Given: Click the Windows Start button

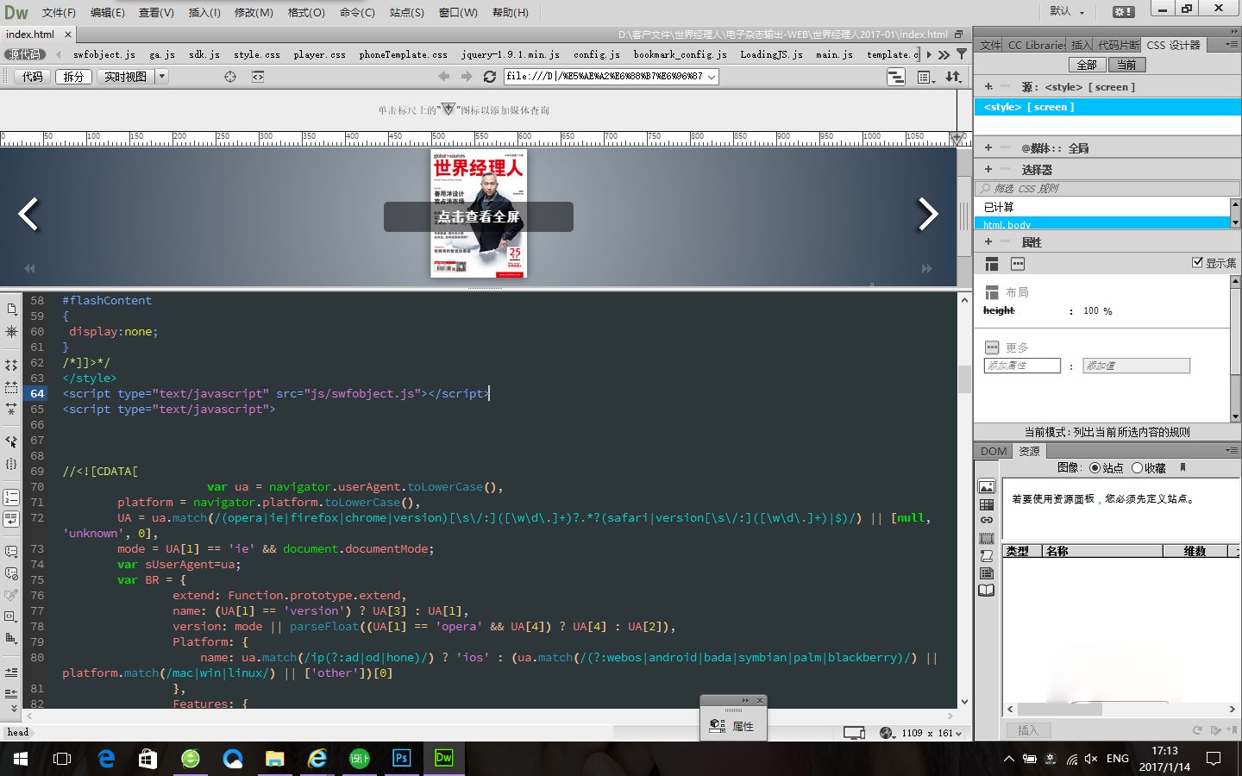Looking at the screenshot, I should click(21, 759).
